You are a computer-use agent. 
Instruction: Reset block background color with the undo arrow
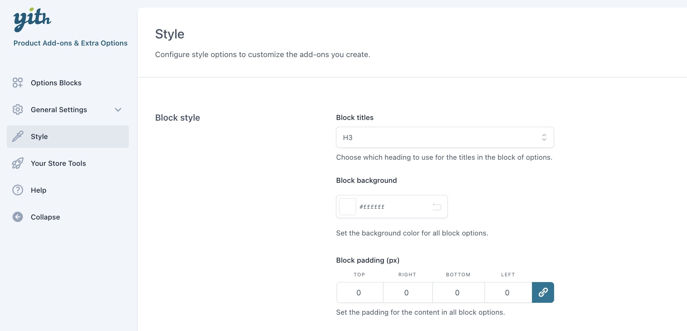pyautogui.click(x=437, y=207)
